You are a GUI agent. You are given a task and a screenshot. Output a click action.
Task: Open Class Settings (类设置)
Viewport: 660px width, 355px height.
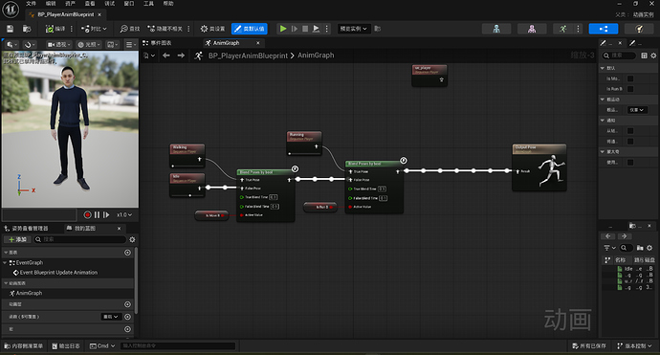point(212,29)
